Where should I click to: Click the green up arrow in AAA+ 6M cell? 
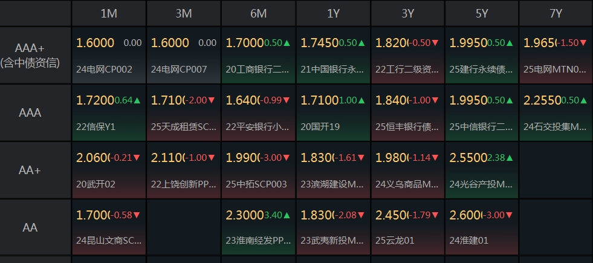click(x=287, y=43)
